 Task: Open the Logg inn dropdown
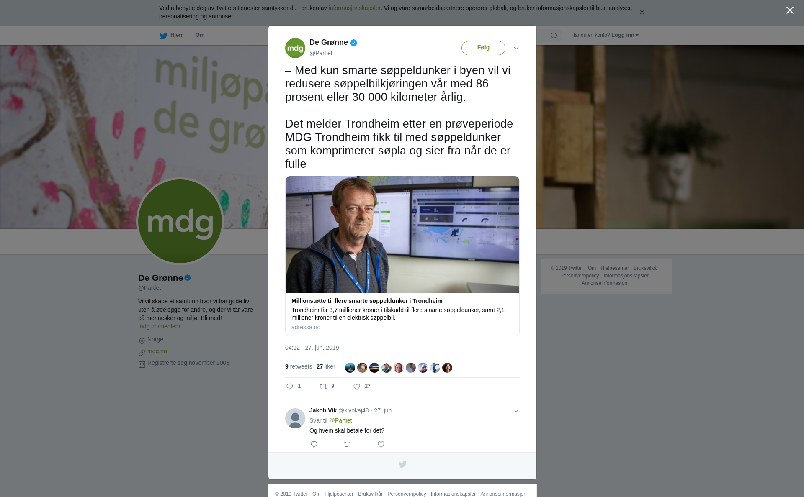[x=625, y=35]
